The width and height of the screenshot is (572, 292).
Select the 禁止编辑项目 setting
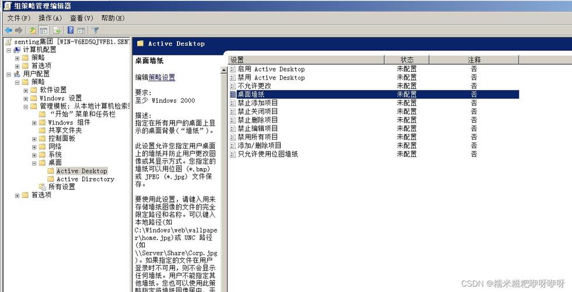coord(258,128)
